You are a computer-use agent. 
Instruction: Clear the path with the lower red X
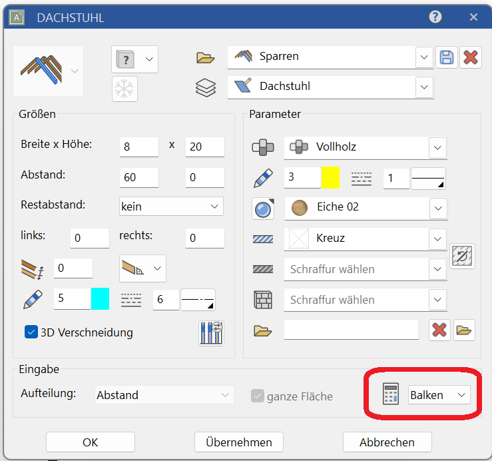(x=439, y=330)
